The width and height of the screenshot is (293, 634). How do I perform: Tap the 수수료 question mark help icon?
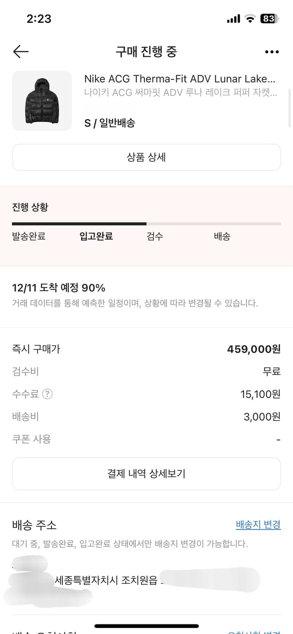[x=48, y=394]
